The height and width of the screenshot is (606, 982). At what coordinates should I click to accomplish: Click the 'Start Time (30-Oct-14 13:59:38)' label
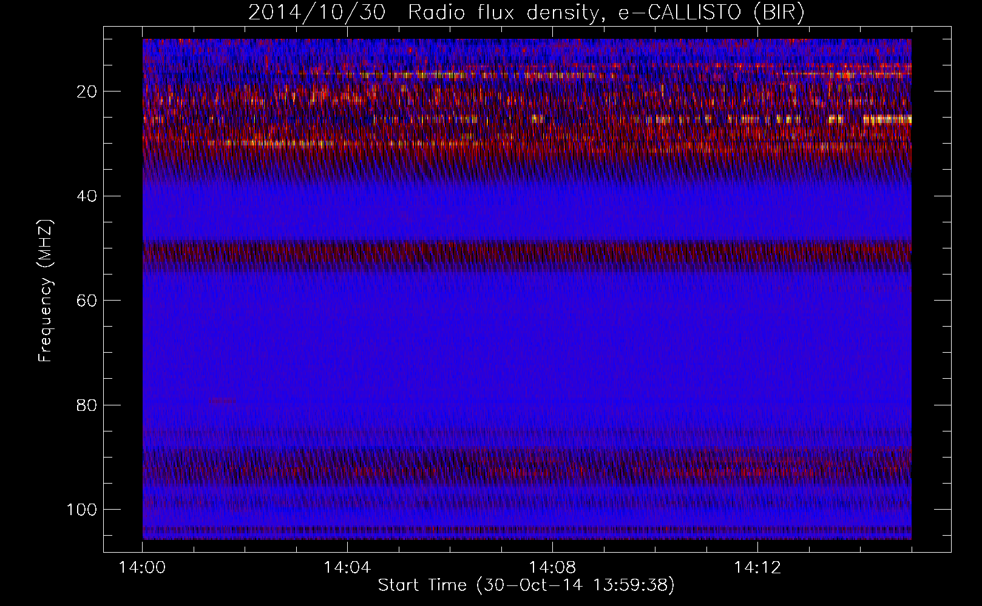click(526, 585)
